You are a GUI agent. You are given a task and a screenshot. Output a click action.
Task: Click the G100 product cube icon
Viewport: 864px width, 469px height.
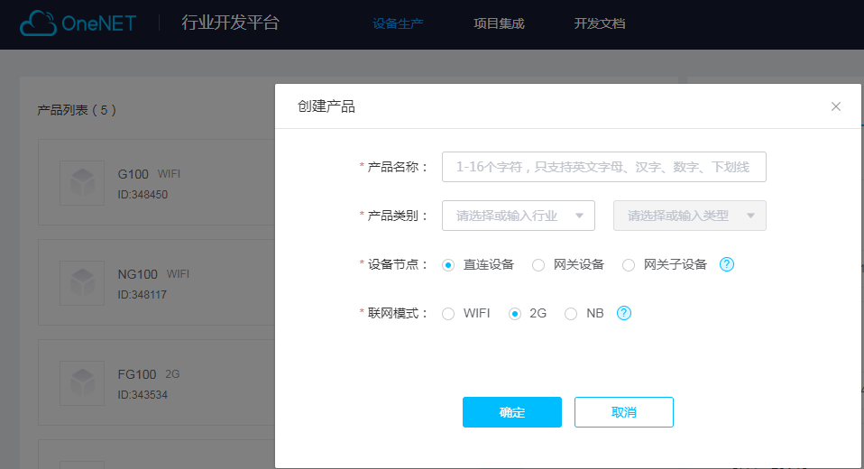[82, 183]
